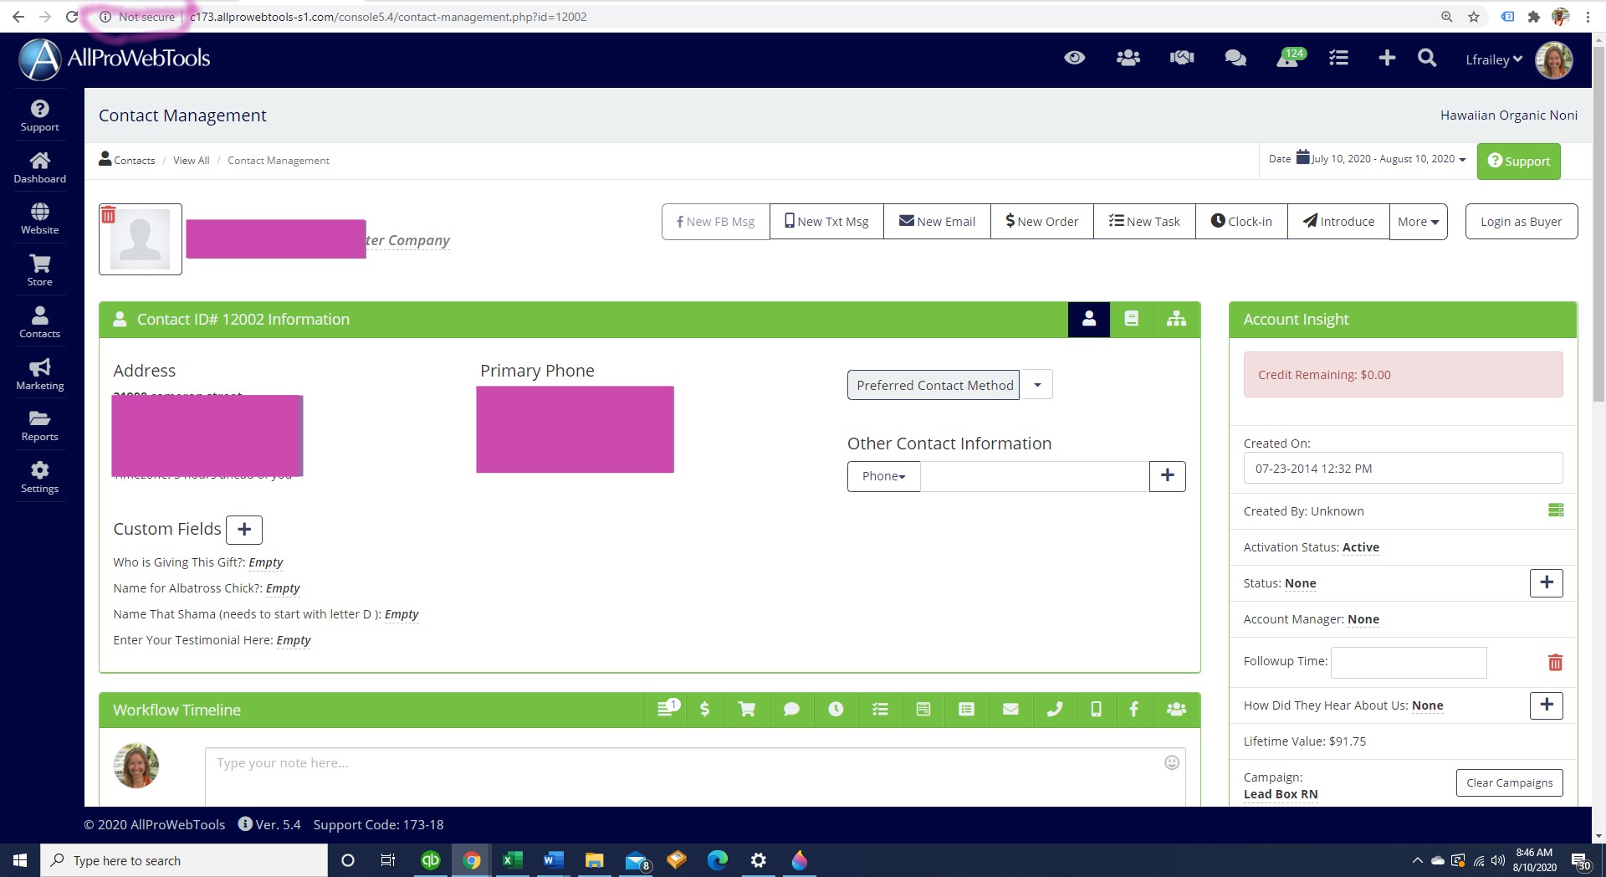Create a New Task
Screen dimensions: 1606x877
click(1144, 222)
